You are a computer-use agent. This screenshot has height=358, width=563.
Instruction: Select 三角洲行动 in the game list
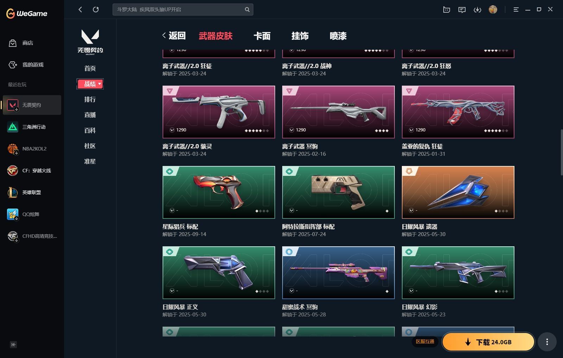click(32, 127)
